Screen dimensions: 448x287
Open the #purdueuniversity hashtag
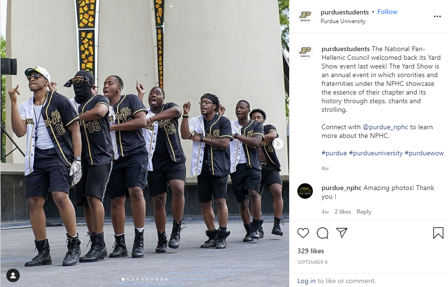[376, 153]
